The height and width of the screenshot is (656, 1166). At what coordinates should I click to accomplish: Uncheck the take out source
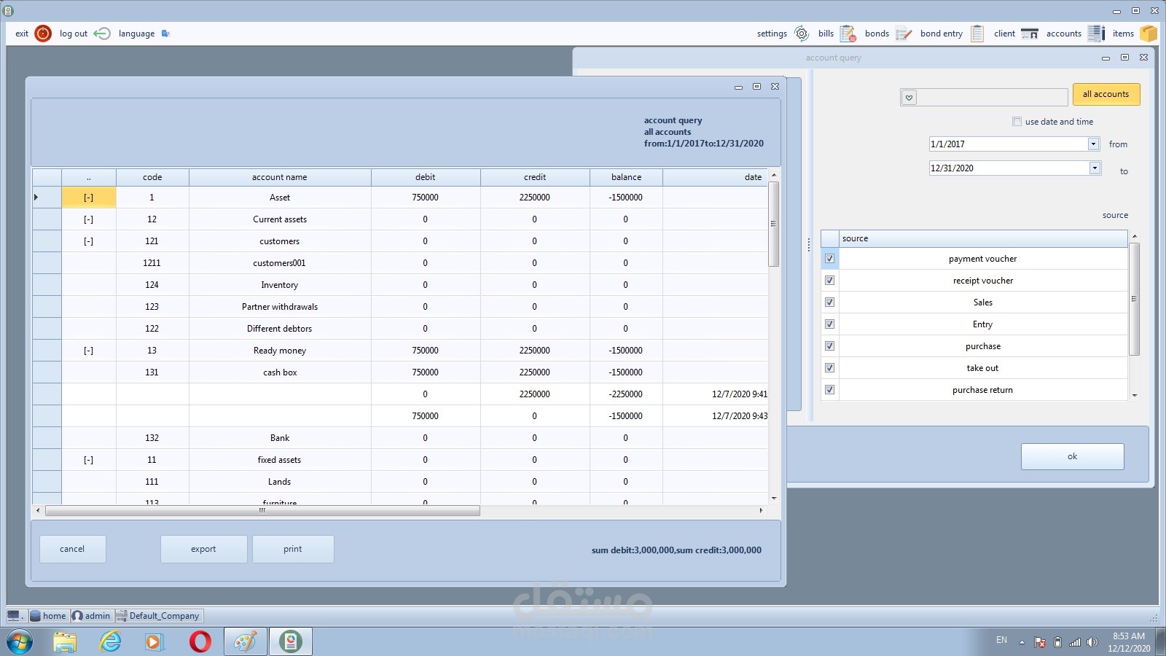pos(829,368)
